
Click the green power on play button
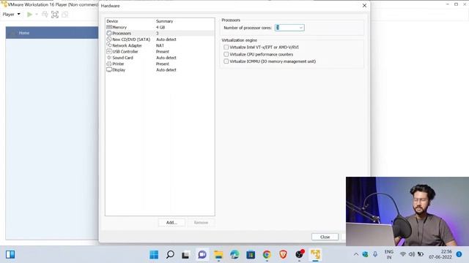pyautogui.click(x=29, y=15)
